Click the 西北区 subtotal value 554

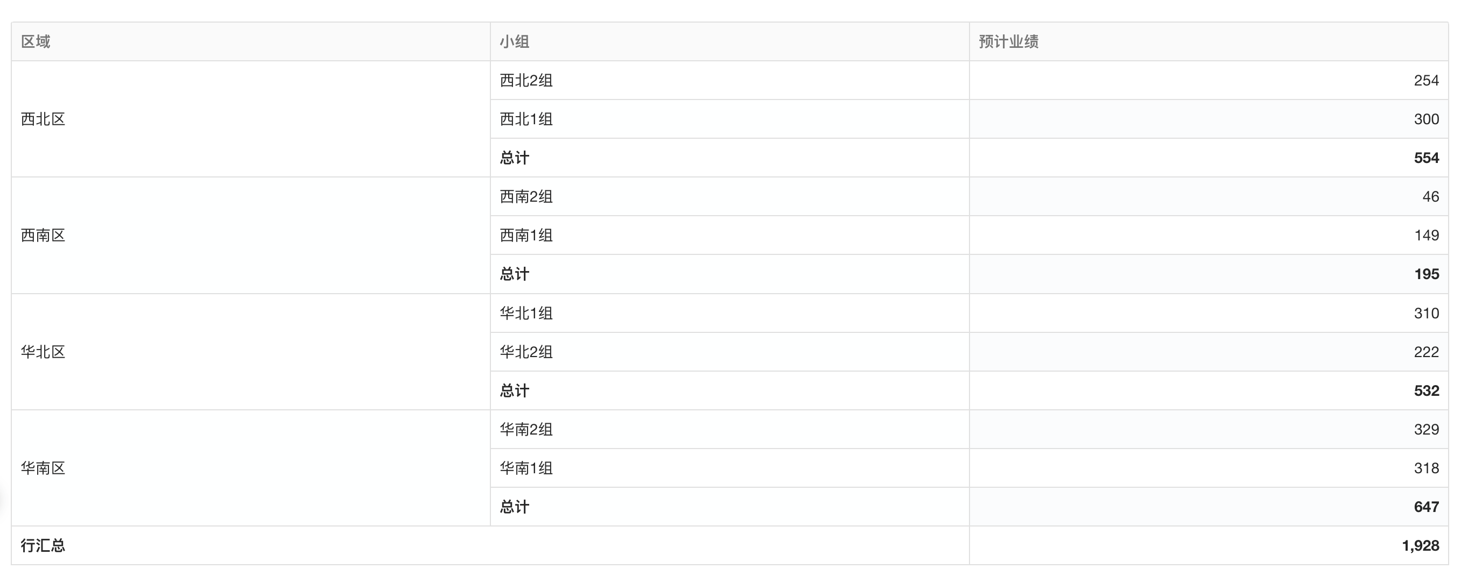(x=1426, y=158)
